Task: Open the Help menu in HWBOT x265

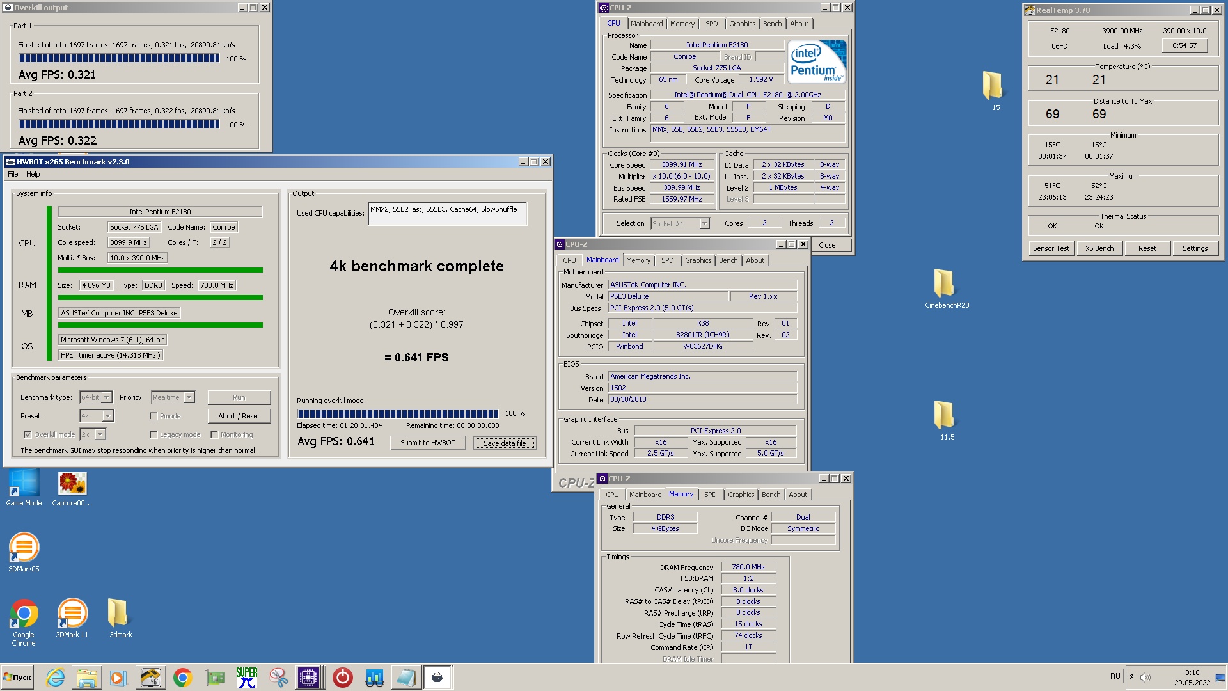Action: (33, 174)
